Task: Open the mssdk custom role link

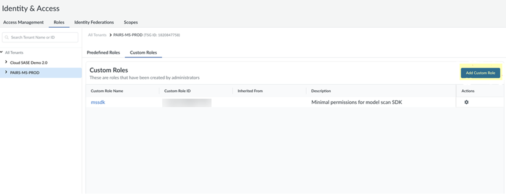Action: [98, 102]
